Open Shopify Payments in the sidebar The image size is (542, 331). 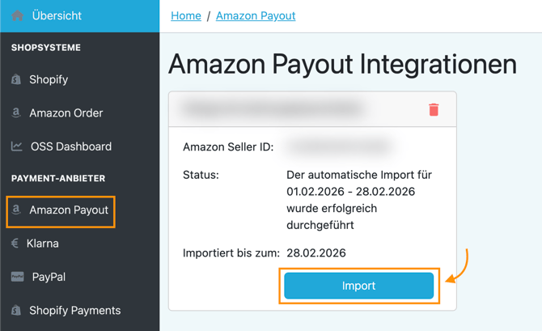pos(74,311)
